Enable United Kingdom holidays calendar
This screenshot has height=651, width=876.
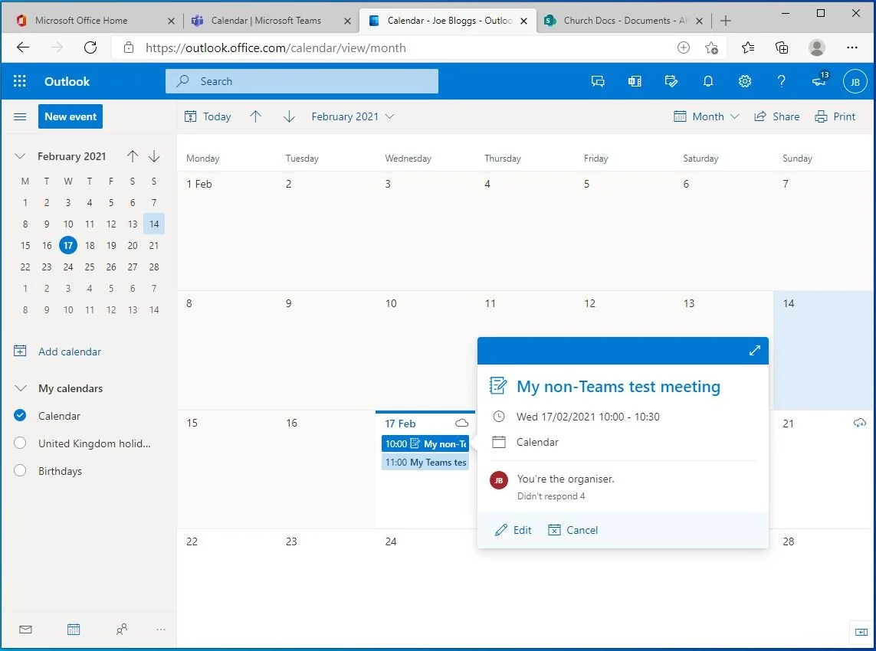tap(20, 443)
